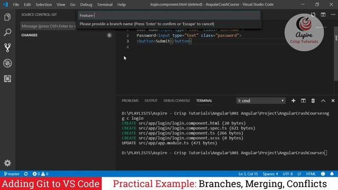Open the Extensions view in activity bar

pos(7,79)
